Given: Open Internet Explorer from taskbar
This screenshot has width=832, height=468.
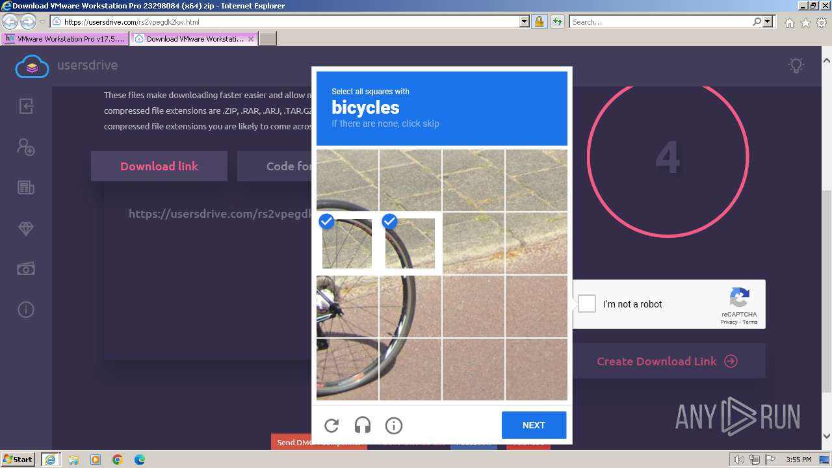Looking at the screenshot, I should pos(50,460).
